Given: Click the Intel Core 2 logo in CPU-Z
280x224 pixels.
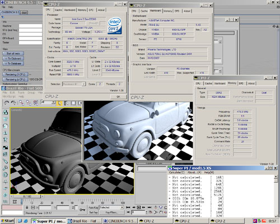Looking at the screenshot, I should [x=115, y=26].
